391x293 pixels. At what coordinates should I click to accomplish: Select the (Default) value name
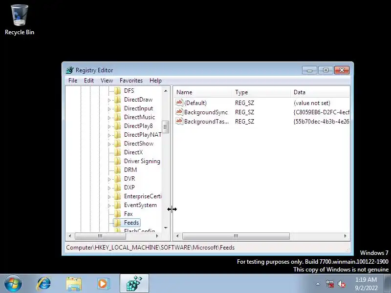[195, 103]
